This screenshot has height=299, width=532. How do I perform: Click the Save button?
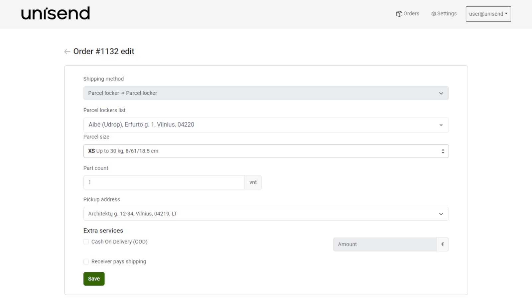pos(94,278)
